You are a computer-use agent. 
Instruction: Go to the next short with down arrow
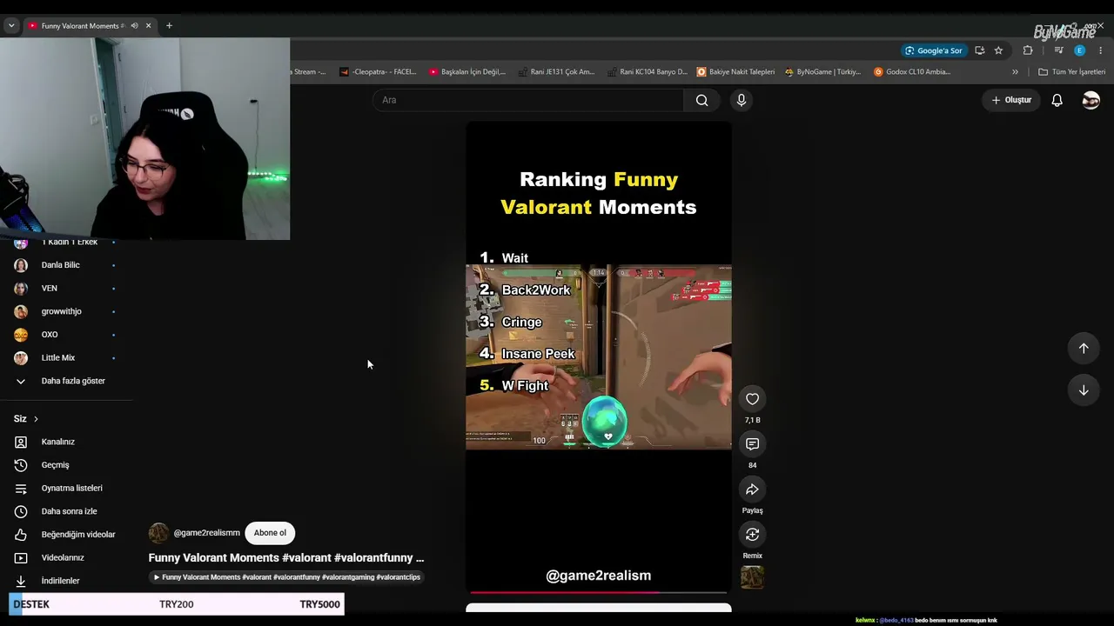click(x=1084, y=390)
